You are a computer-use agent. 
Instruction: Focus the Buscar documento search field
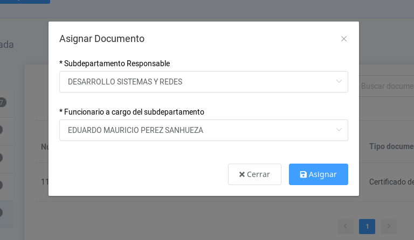pos(387,86)
